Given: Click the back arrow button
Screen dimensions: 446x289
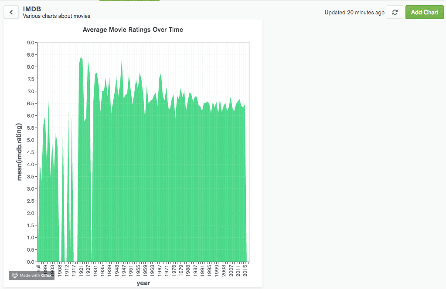Looking at the screenshot, I should click(11, 12).
